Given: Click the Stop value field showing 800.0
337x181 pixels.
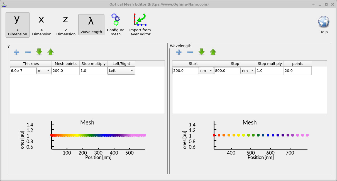Looking at the screenshot, I should [x=227, y=70].
